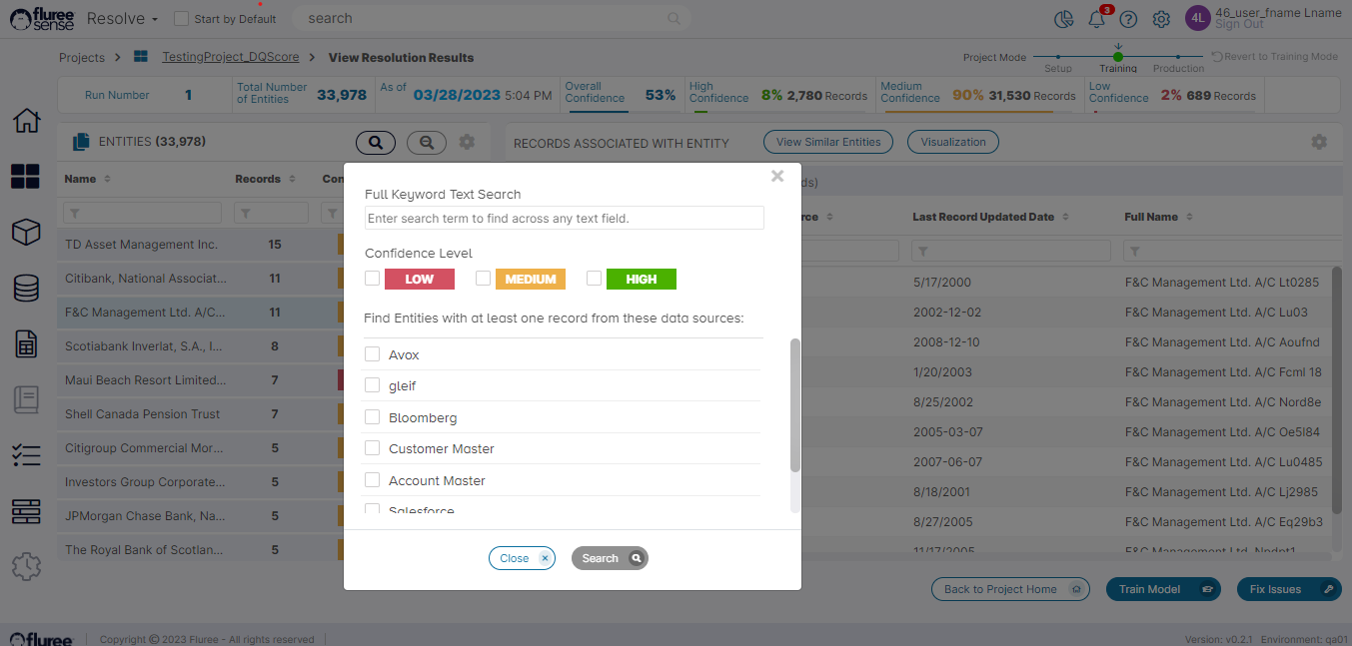The image size is (1352, 646).
Task: Go to Home via sidebar house icon
Action: point(26,121)
